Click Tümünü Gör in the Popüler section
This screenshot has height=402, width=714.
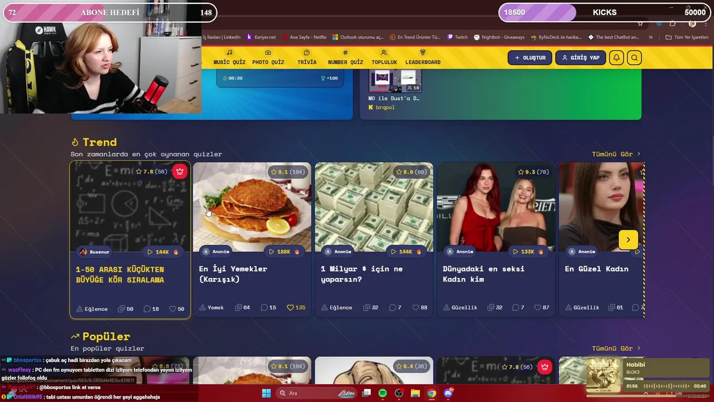coord(616,348)
